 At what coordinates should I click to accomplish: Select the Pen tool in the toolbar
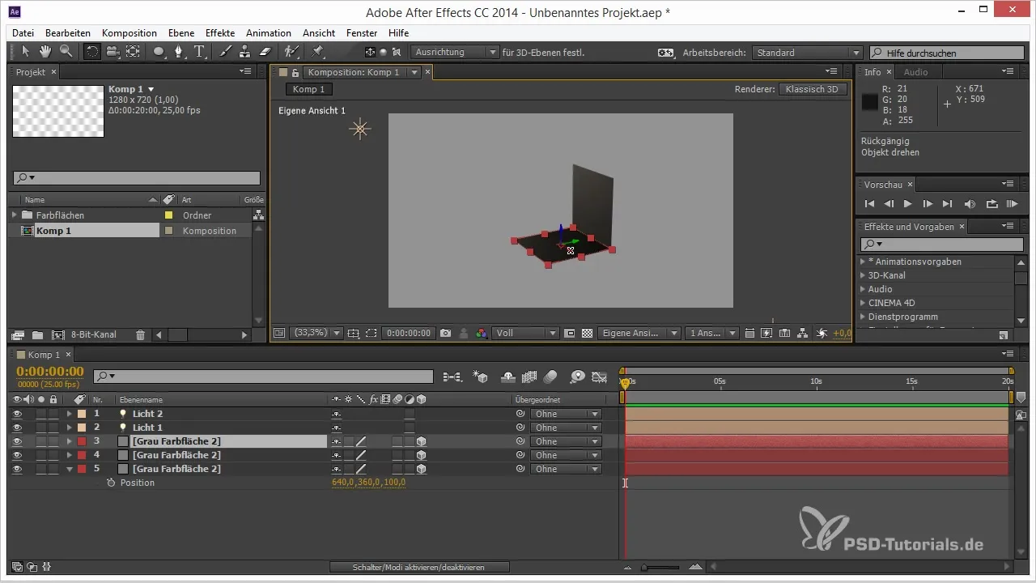(x=179, y=52)
